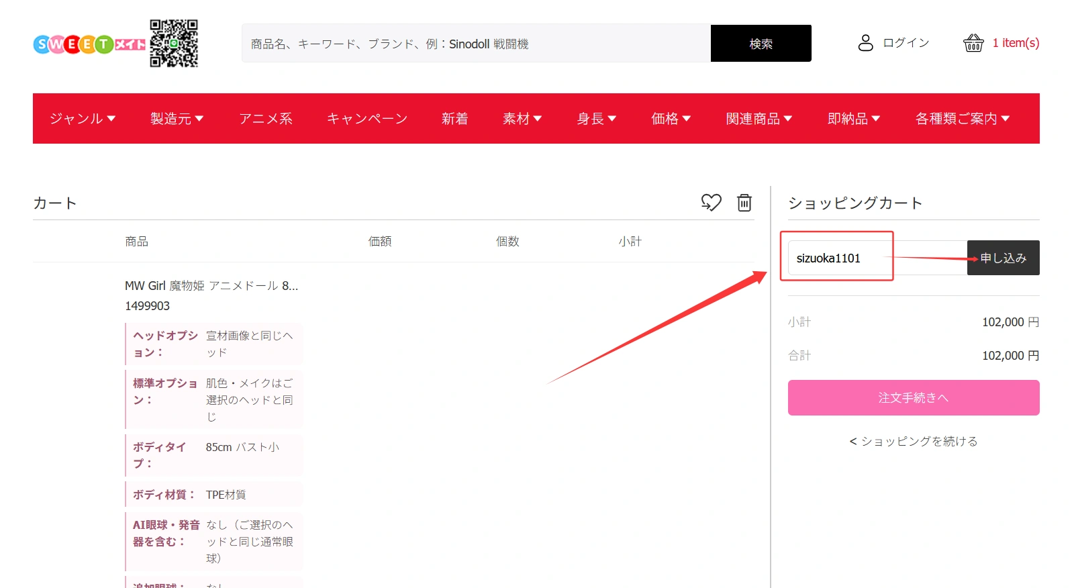Expand the 関連商品 dropdown menu
Screen dimensions: 1074x588
pyautogui.click(x=759, y=119)
